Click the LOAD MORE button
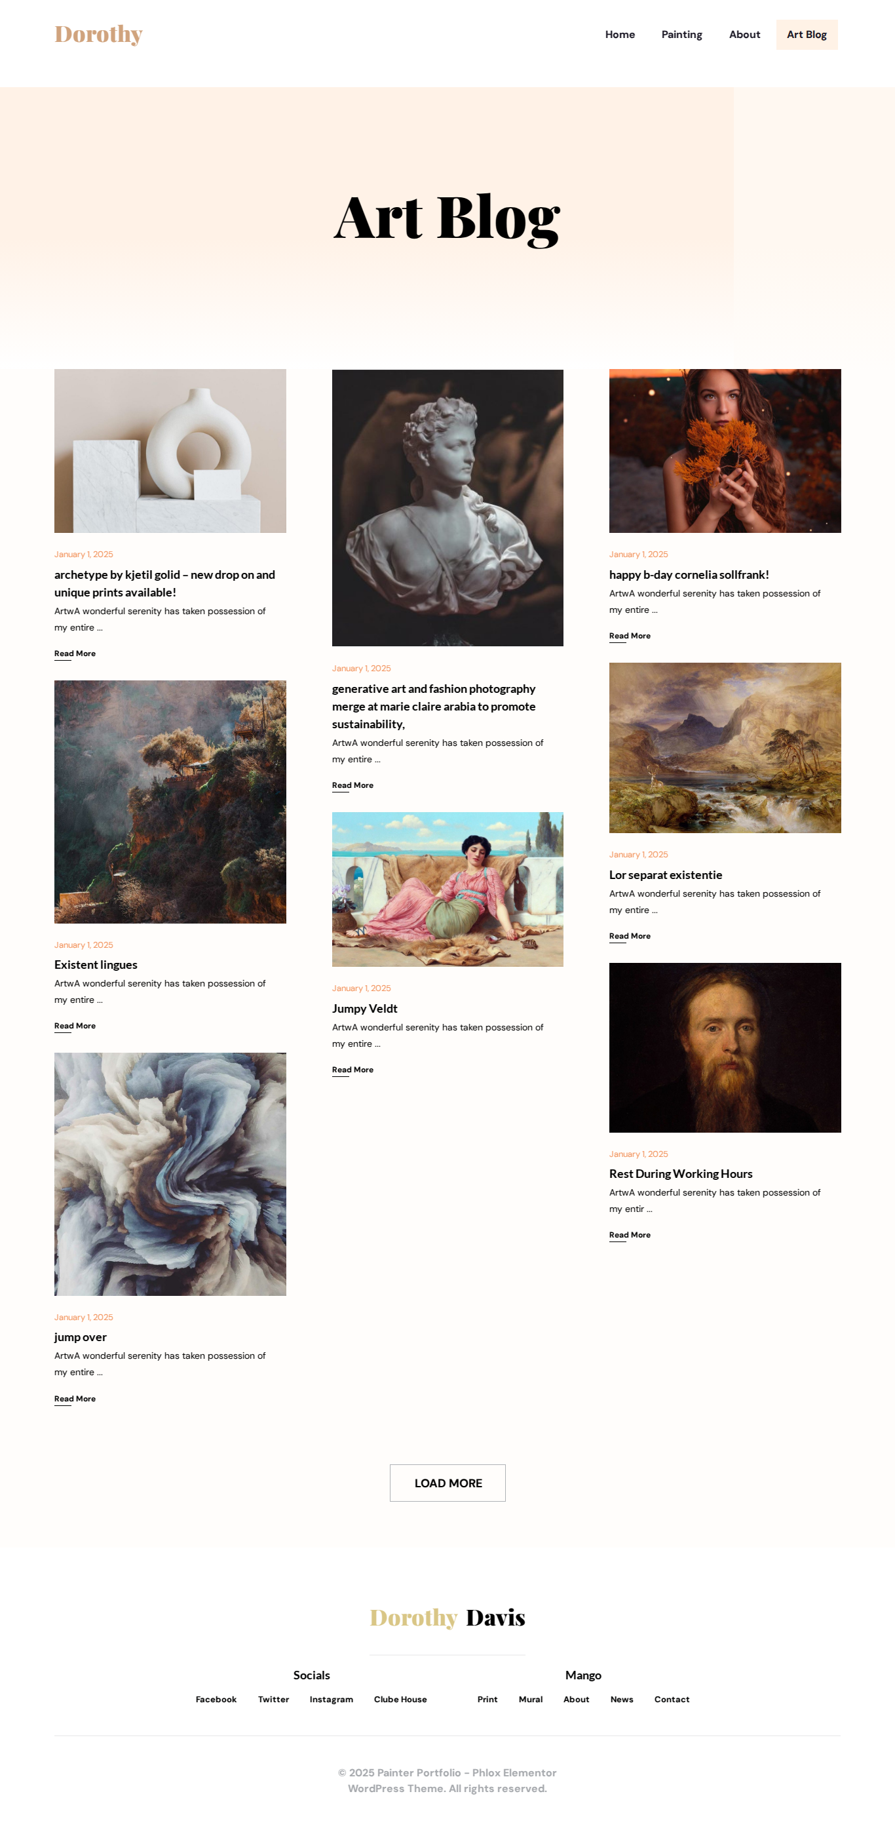 (x=447, y=1483)
